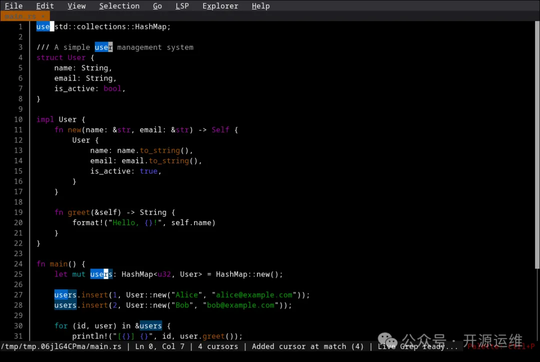Click the file path in status bar
Image resolution: width=540 pixels, height=362 pixels.
[61, 347]
